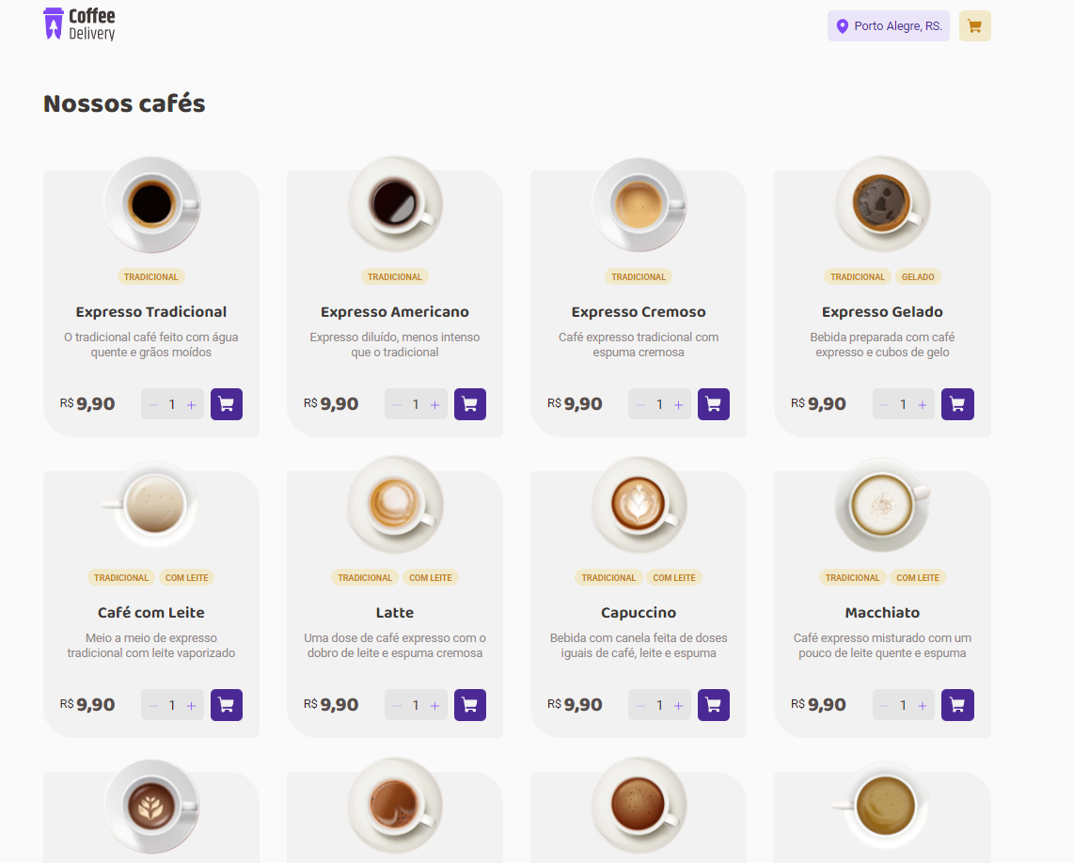Click the cart icon on Expresso Americano card

[x=470, y=403]
